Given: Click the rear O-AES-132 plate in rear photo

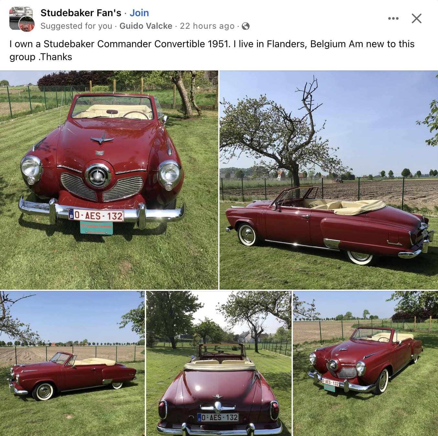Looking at the screenshot, I should click(218, 417).
